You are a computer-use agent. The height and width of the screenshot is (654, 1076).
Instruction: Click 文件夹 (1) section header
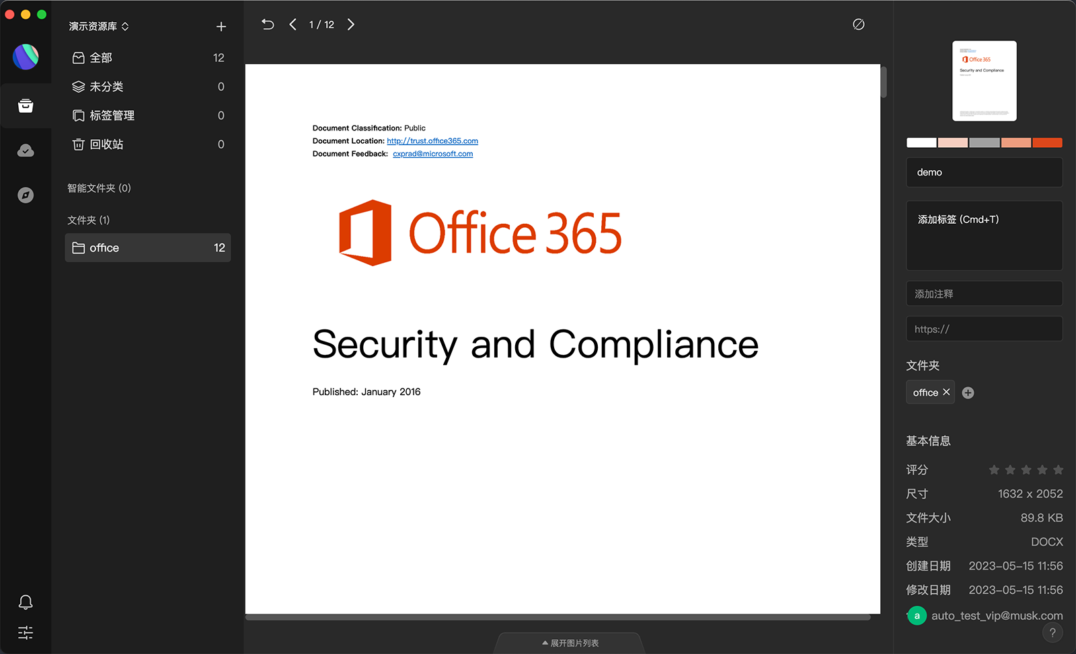[88, 220]
